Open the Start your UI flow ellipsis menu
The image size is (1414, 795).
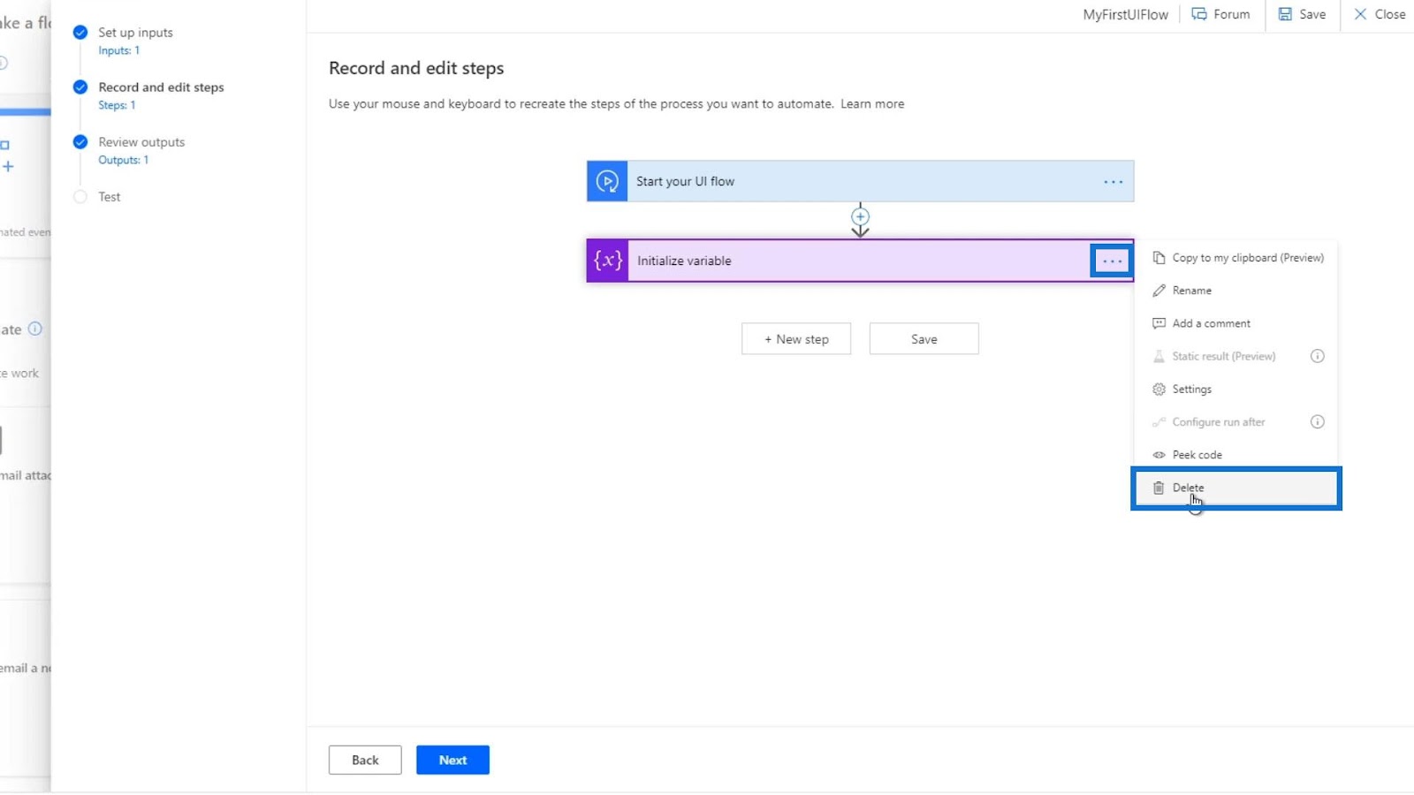(x=1113, y=182)
